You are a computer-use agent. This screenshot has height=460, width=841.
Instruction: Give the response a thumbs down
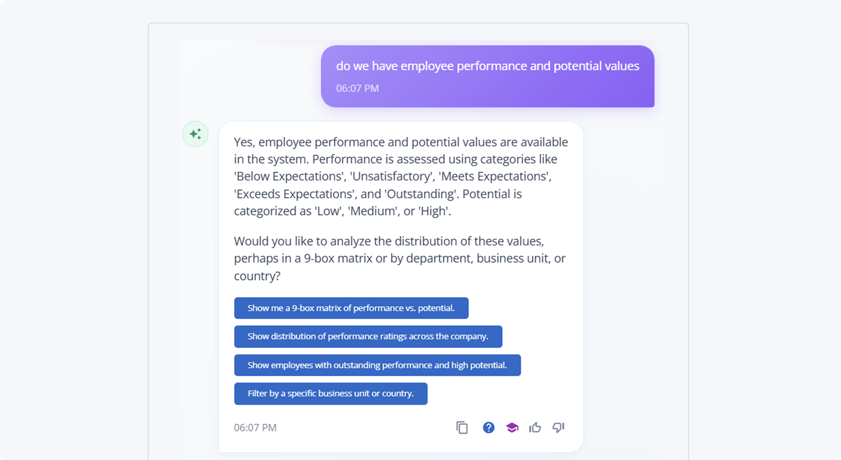(558, 428)
